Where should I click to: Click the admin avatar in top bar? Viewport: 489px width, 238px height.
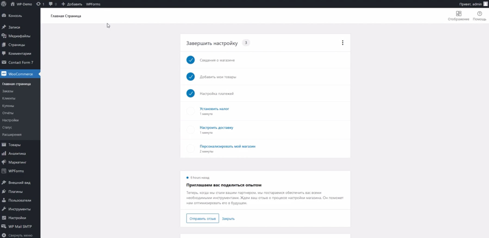pyautogui.click(x=485, y=4)
